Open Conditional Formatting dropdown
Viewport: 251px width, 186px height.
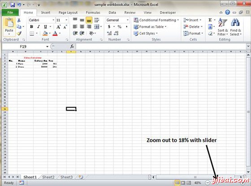pyautogui.click(x=156, y=20)
